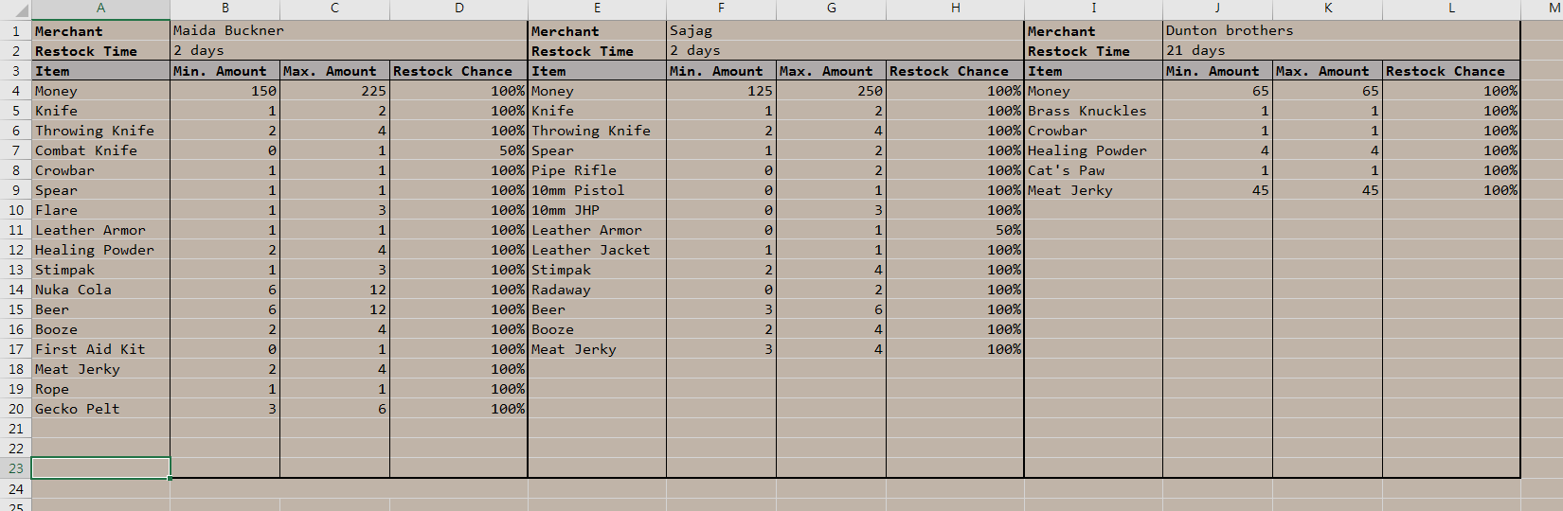Image resolution: width=1563 pixels, height=511 pixels.
Task: Click the Meat Jerky cell in column E
Action: click(597, 349)
